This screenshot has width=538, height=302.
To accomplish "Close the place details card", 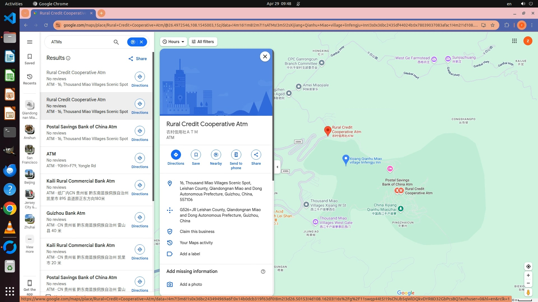I will point(265,56).
